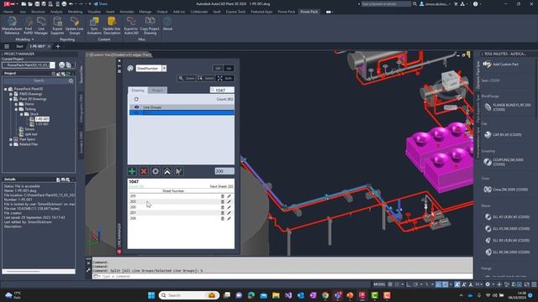Switch to the Annotate ribbon tab

pyautogui.click(x=127, y=12)
